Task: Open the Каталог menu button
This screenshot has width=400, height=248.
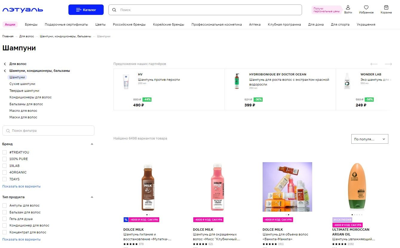Action: click(86, 10)
